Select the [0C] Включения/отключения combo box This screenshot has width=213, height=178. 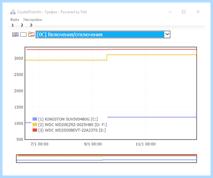coord(103,34)
